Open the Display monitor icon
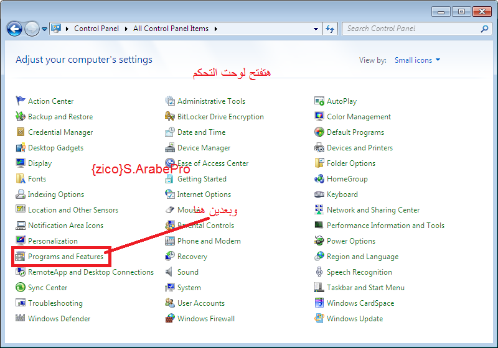 click(x=21, y=163)
